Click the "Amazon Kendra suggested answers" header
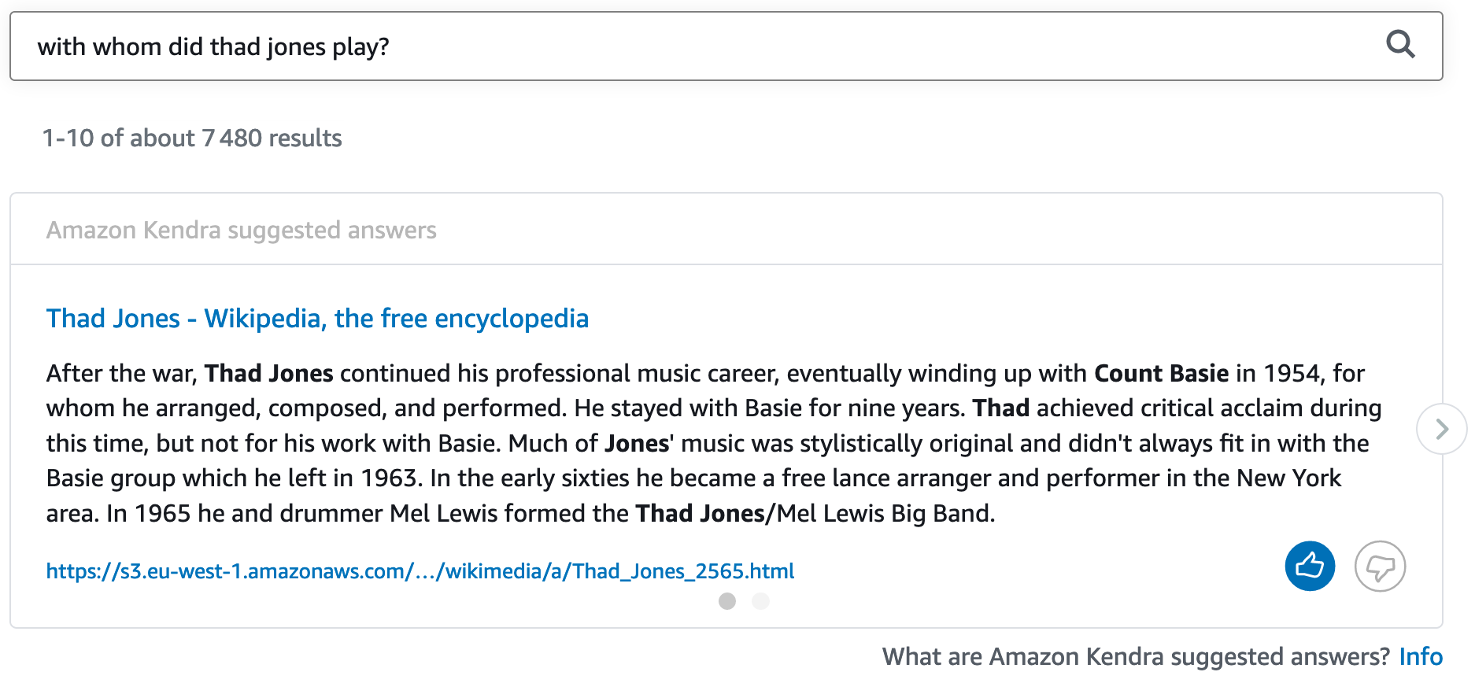 click(x=241, y=231)
